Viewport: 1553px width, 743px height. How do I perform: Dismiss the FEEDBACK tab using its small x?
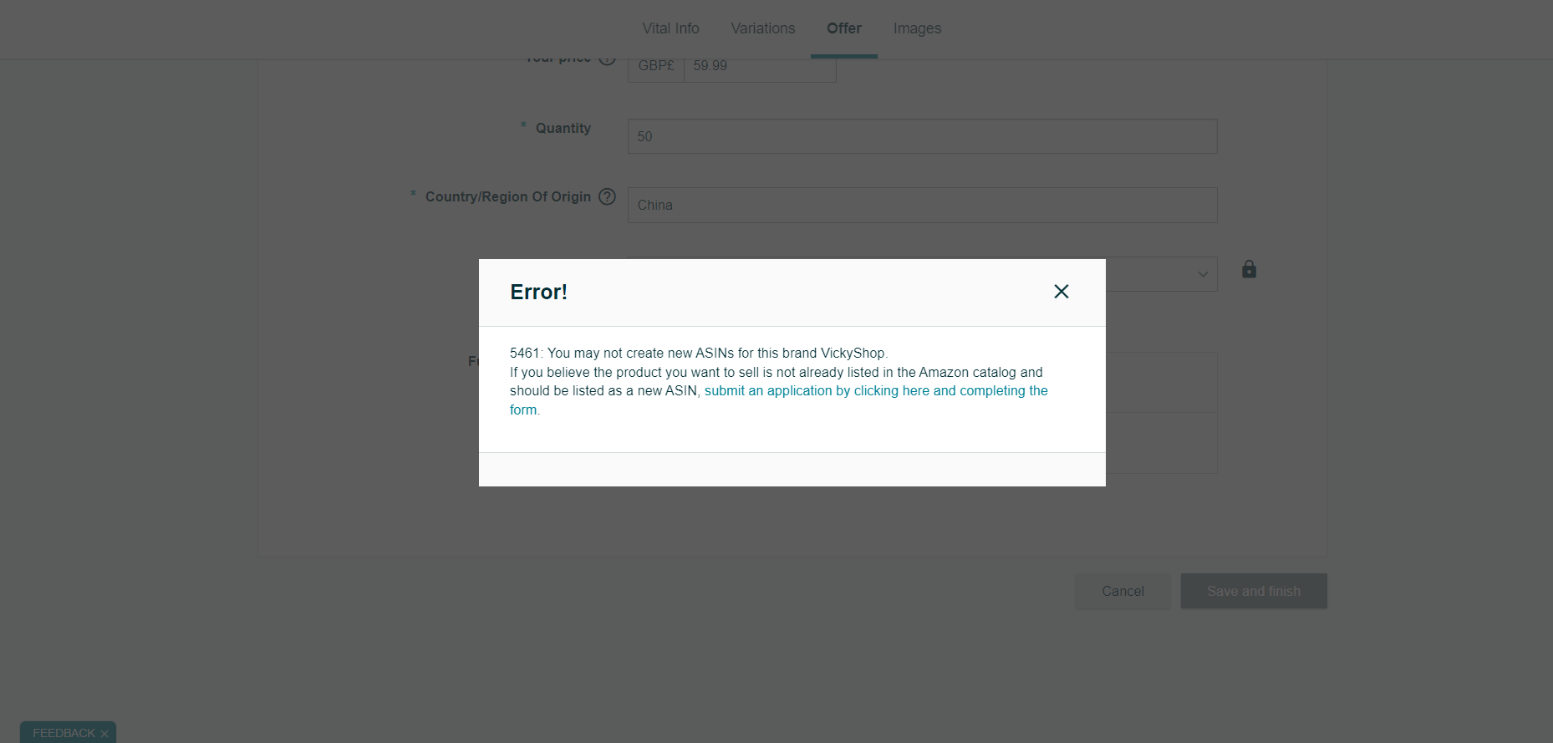[x=104, y=734]
